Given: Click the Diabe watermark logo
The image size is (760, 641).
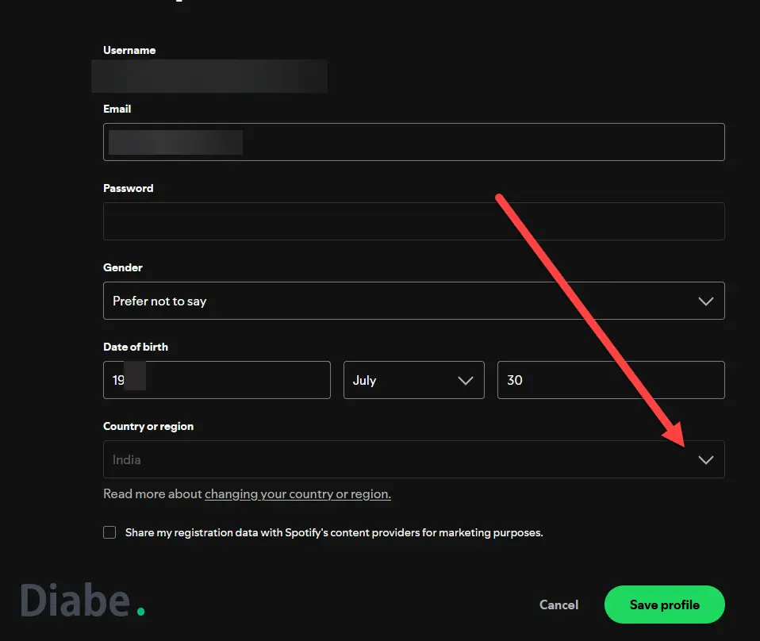Looking at the screenshot, I should tap(83, 600).
